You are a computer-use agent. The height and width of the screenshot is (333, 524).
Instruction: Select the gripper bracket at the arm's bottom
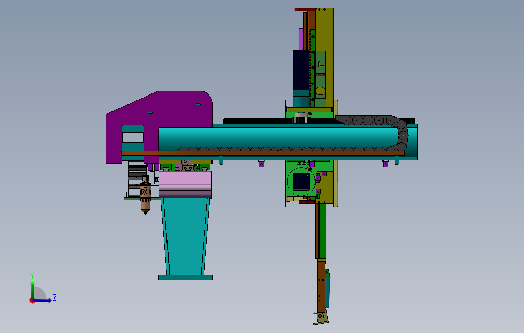321,318
